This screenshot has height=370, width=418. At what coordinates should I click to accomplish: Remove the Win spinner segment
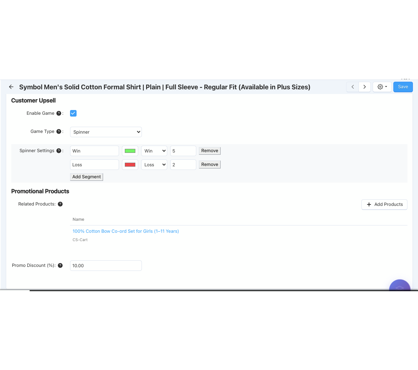pyautogui.click(x=209, y=151)
